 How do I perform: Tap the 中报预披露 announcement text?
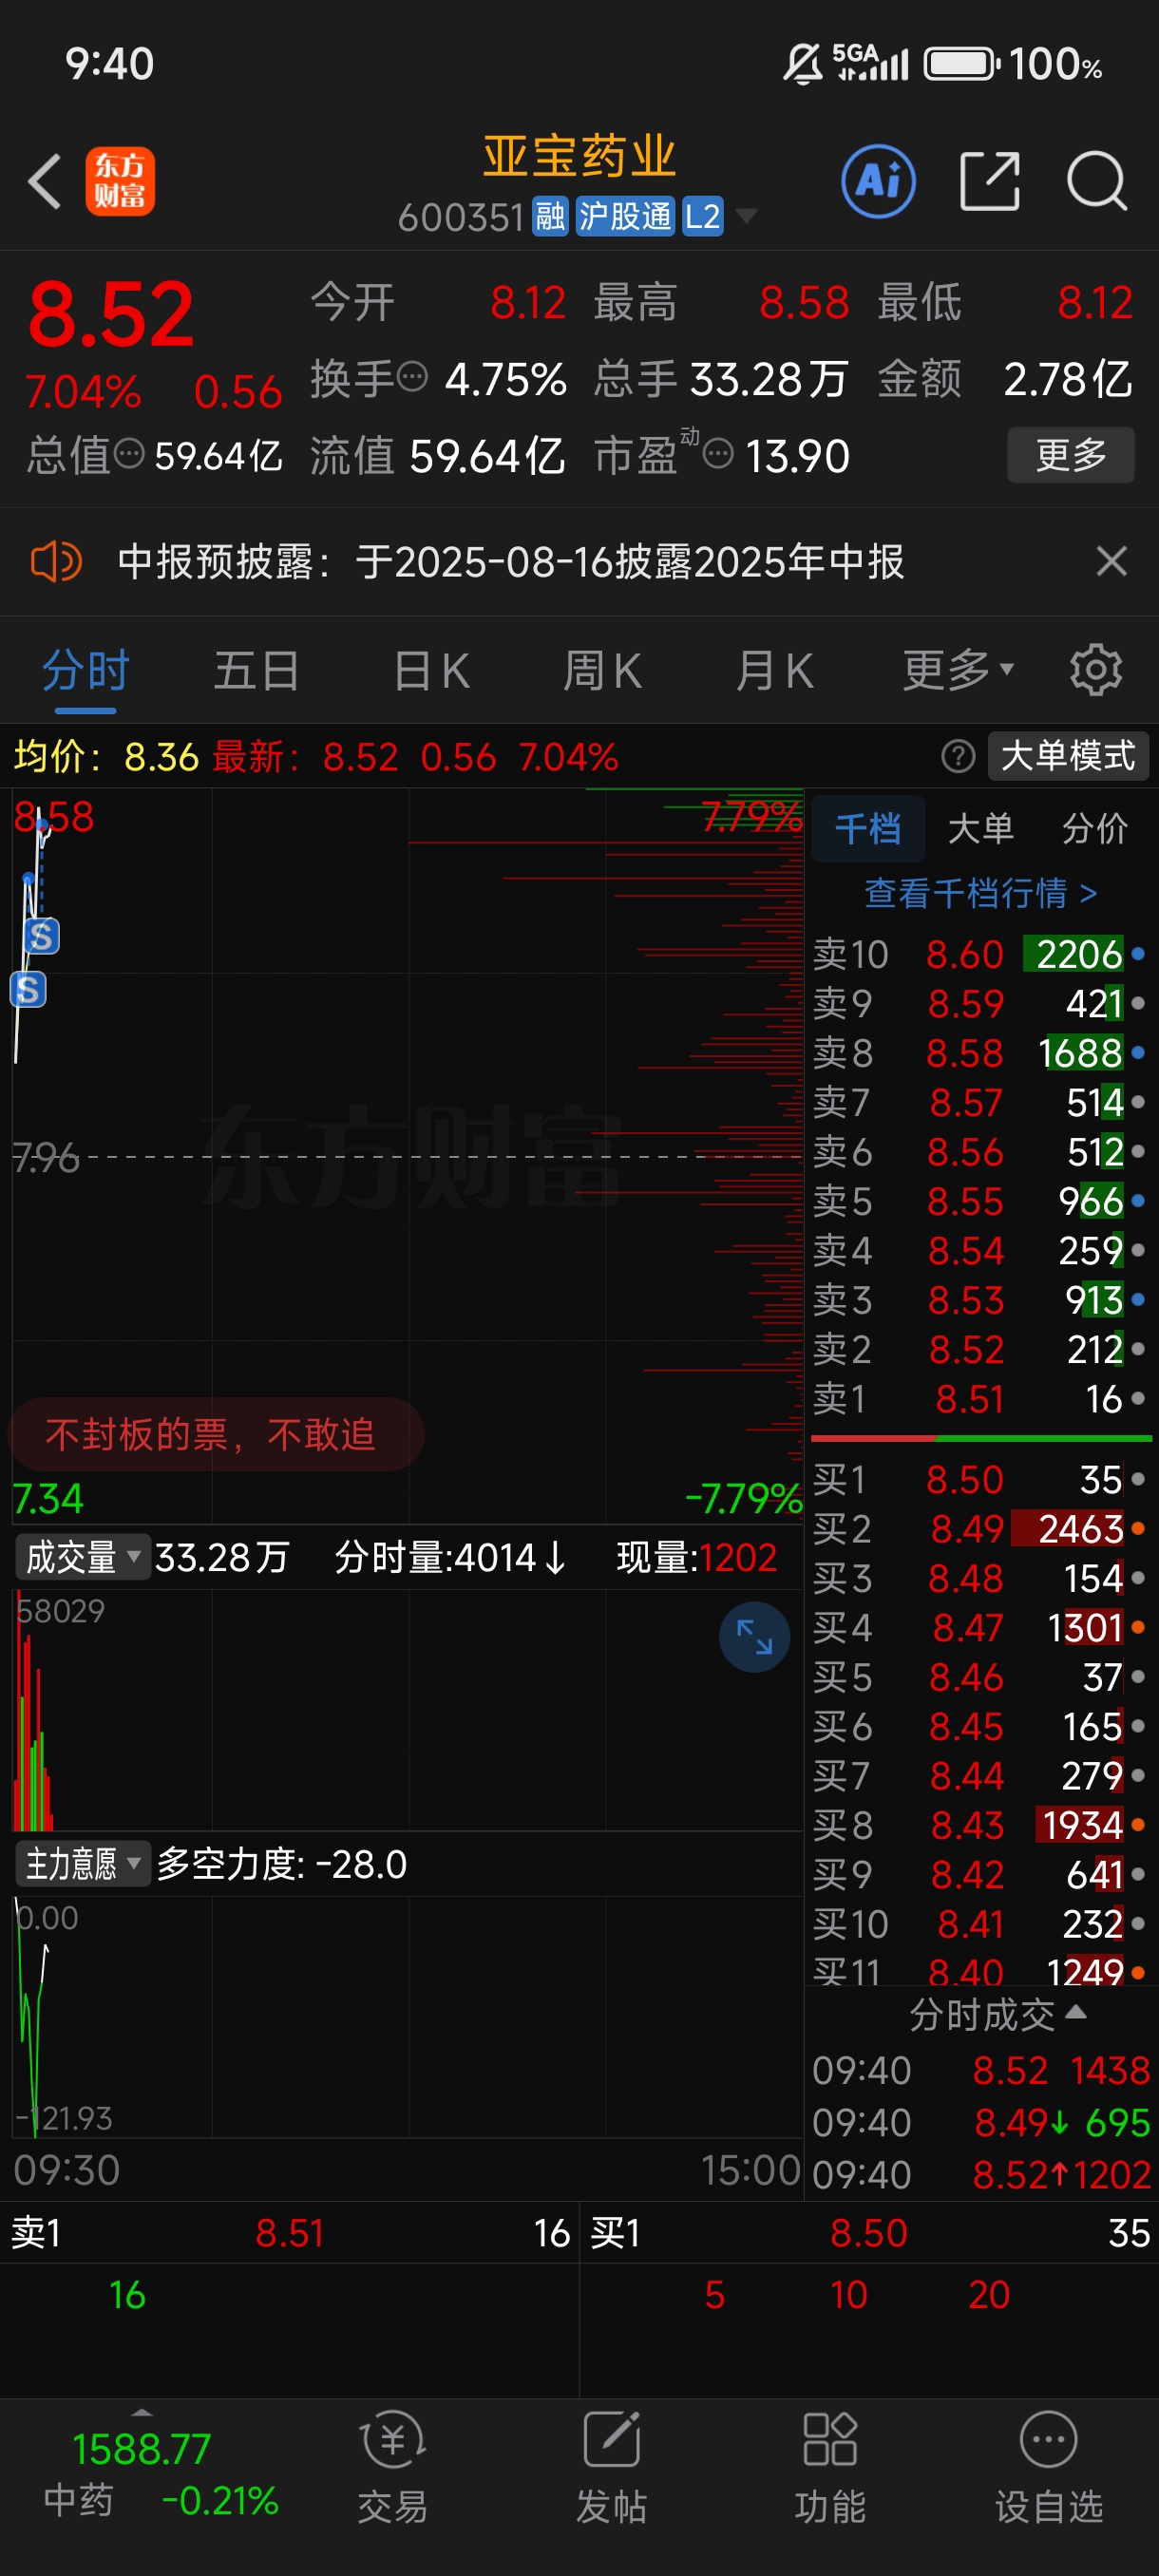click(x=511, y=561)
